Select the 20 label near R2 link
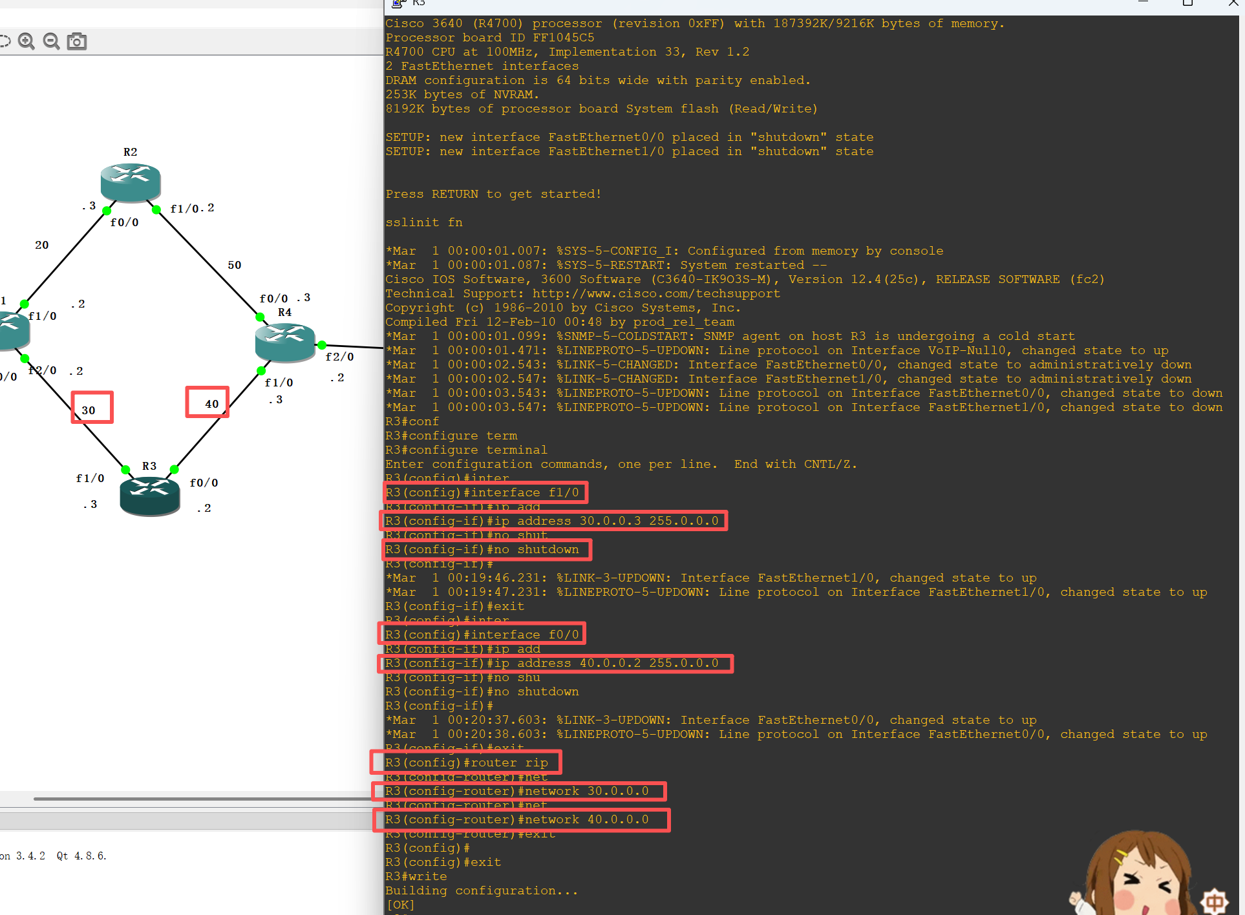1245x915 pixels. (42, 245)
